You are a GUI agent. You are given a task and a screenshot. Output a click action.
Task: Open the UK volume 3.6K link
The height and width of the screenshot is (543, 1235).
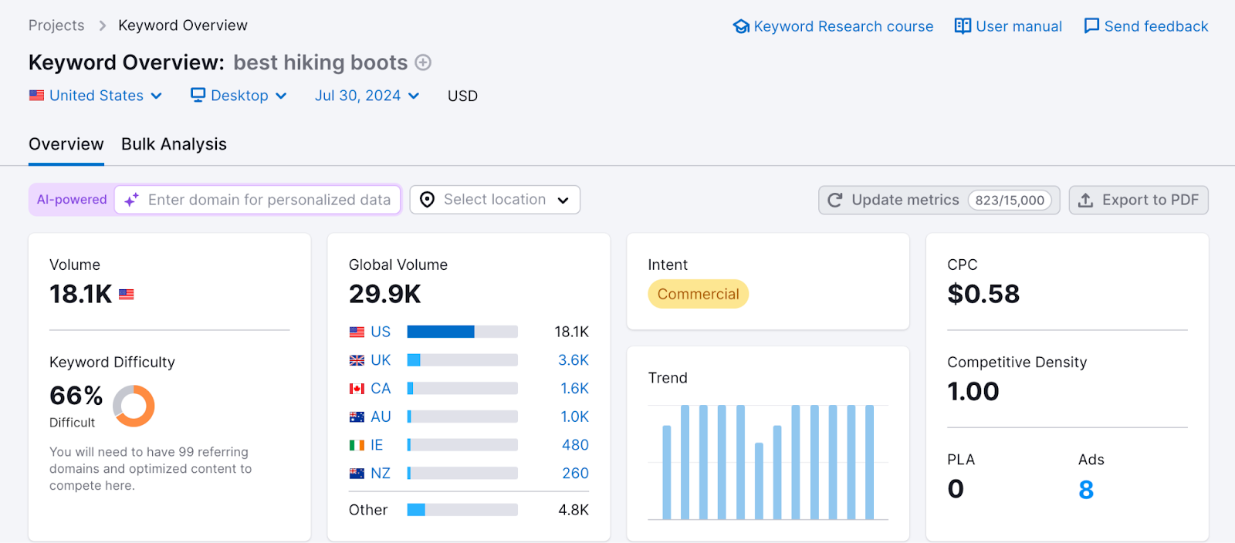point(573,360)
